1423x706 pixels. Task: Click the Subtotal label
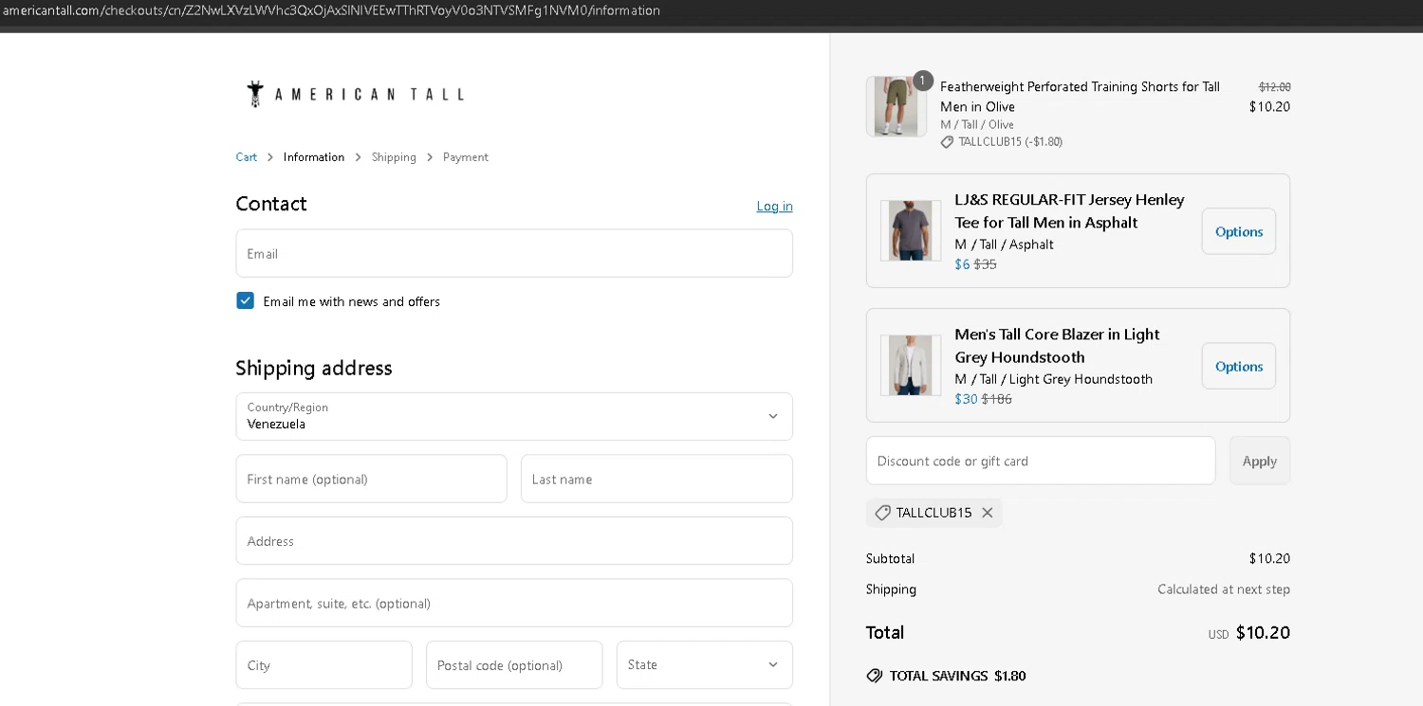[890, 558]
